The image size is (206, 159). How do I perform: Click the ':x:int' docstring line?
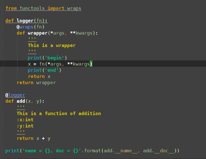point(25,120)
